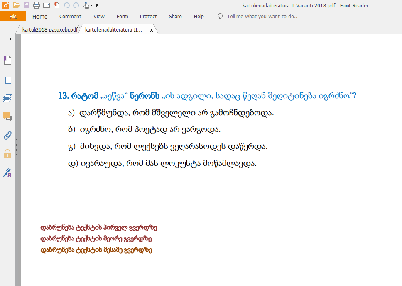Open the Security lock panel
Image resolution: width=402 pixels, height=286 pixels.
tap(7, 154)
